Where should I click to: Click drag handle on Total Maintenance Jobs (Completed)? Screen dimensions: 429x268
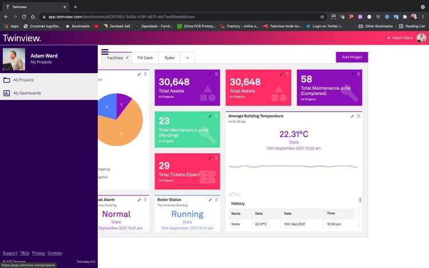[x=359, y=74]
